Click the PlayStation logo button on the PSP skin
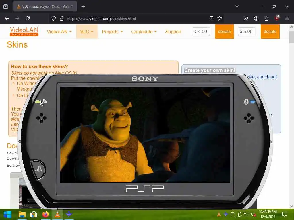 (x=38, y=170)
